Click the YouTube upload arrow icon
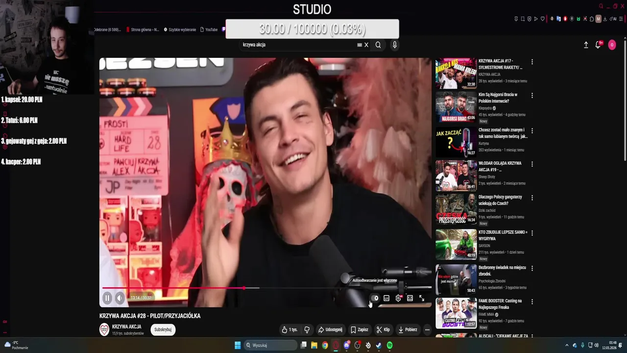This screenshot has width=627, height=353. (x=586, y=45)
